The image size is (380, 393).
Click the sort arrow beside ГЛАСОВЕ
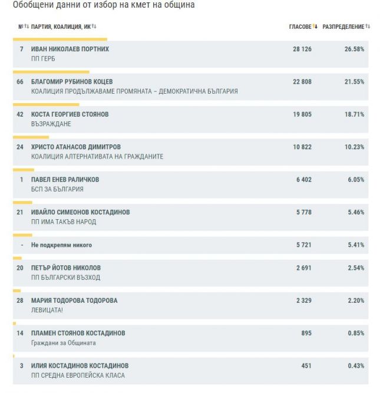(315, 27)
